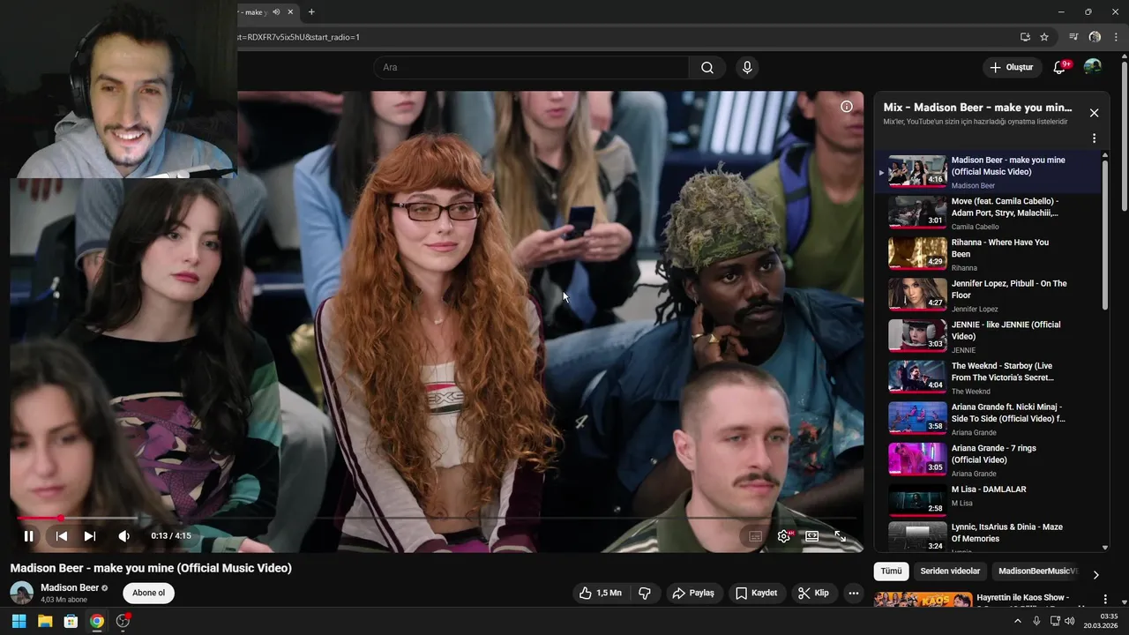The width and height of the screenshot is (1129, 635).
Task: Click the video progress bar playhead
Action: [61, 519]
